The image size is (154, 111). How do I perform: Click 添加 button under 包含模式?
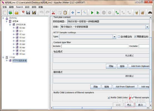pos(111,66)
